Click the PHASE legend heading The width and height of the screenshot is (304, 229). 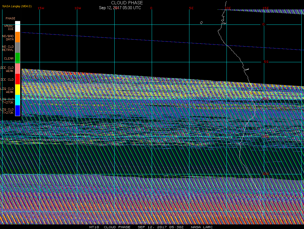coord(10,18)
